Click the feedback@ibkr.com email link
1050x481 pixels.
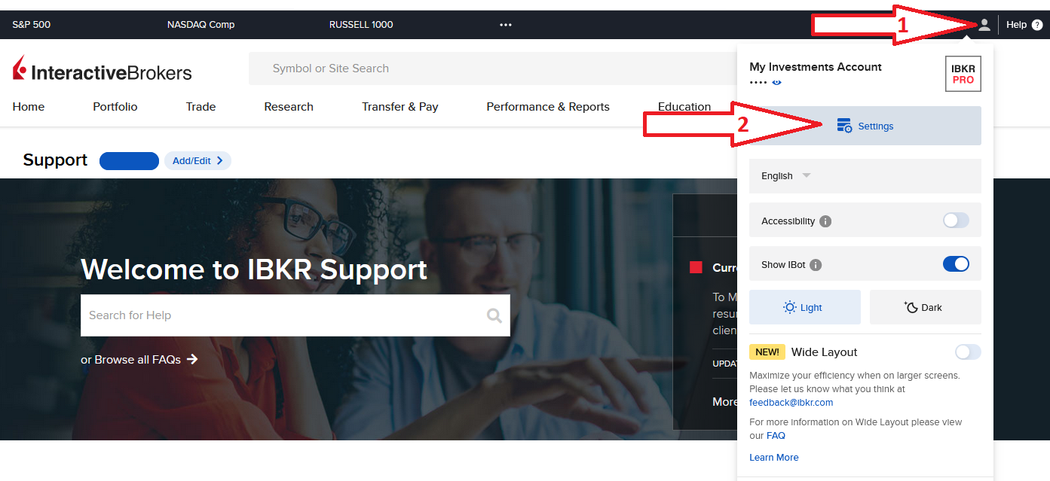pyautogui.click(x=791, y=403)
